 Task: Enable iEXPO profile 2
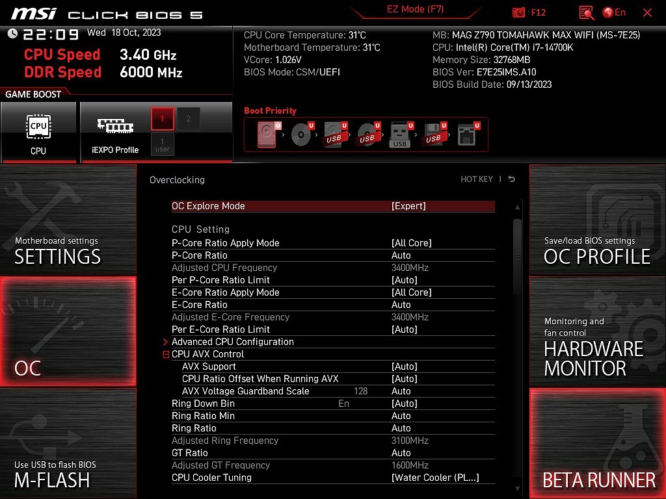189,119
